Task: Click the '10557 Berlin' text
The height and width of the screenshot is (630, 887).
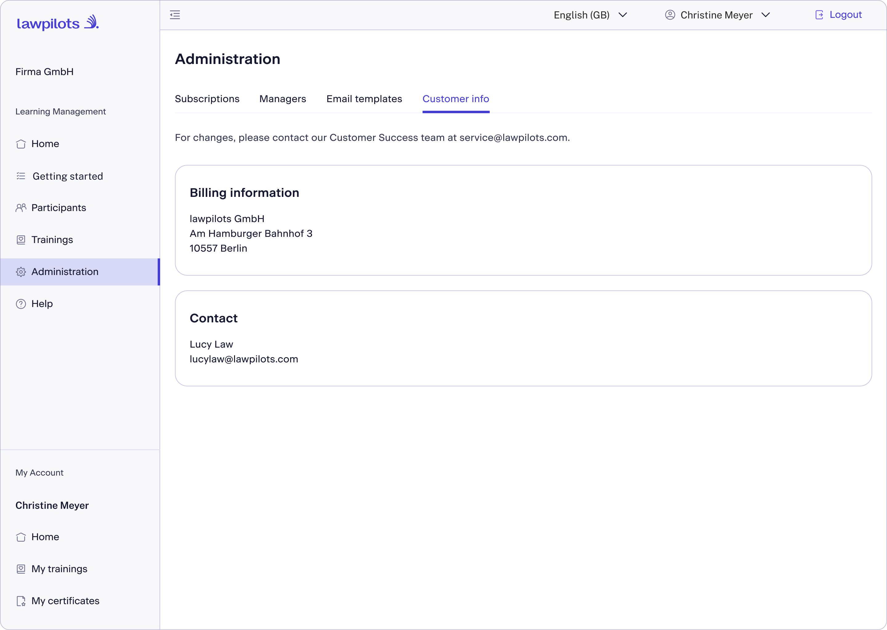Action: click(x=218, y=248)
